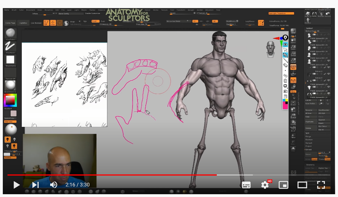Open the BrushAlpha selector
338x197 pixels.
point(10,60)
